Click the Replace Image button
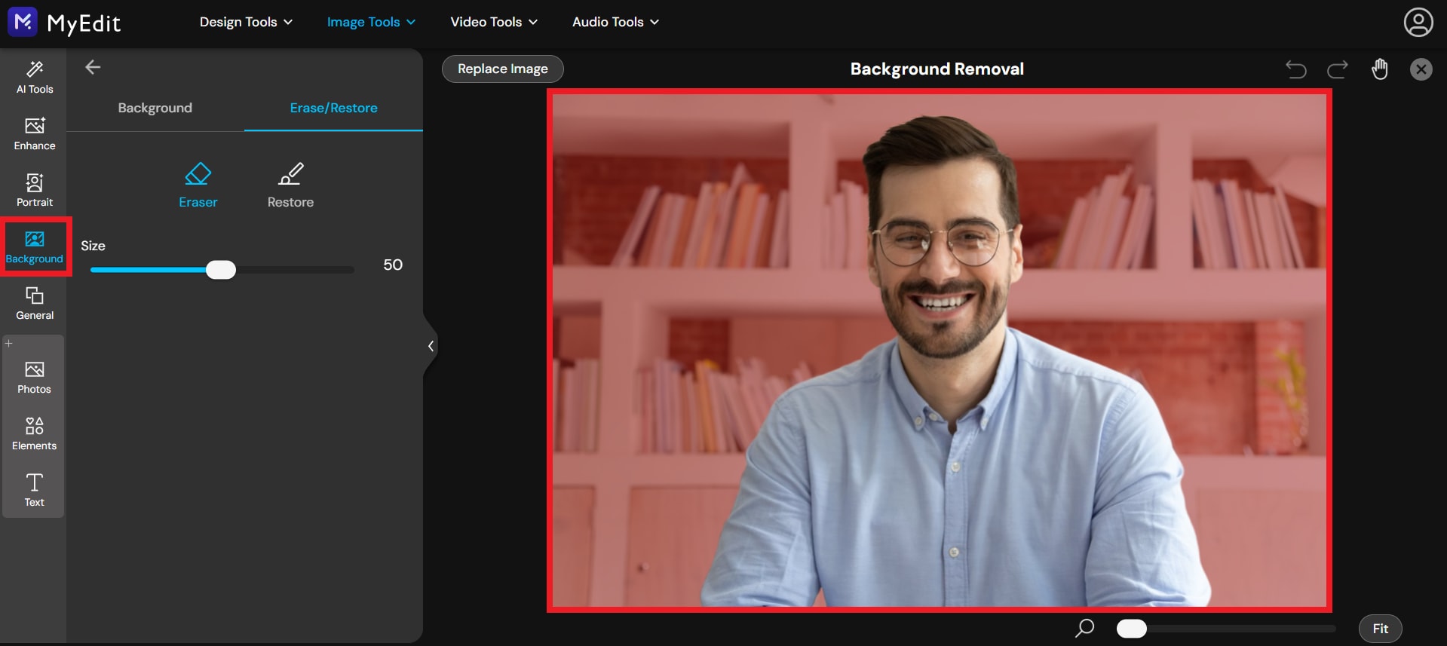Screen dimensions: 1447x646 [x=503, y=69]
